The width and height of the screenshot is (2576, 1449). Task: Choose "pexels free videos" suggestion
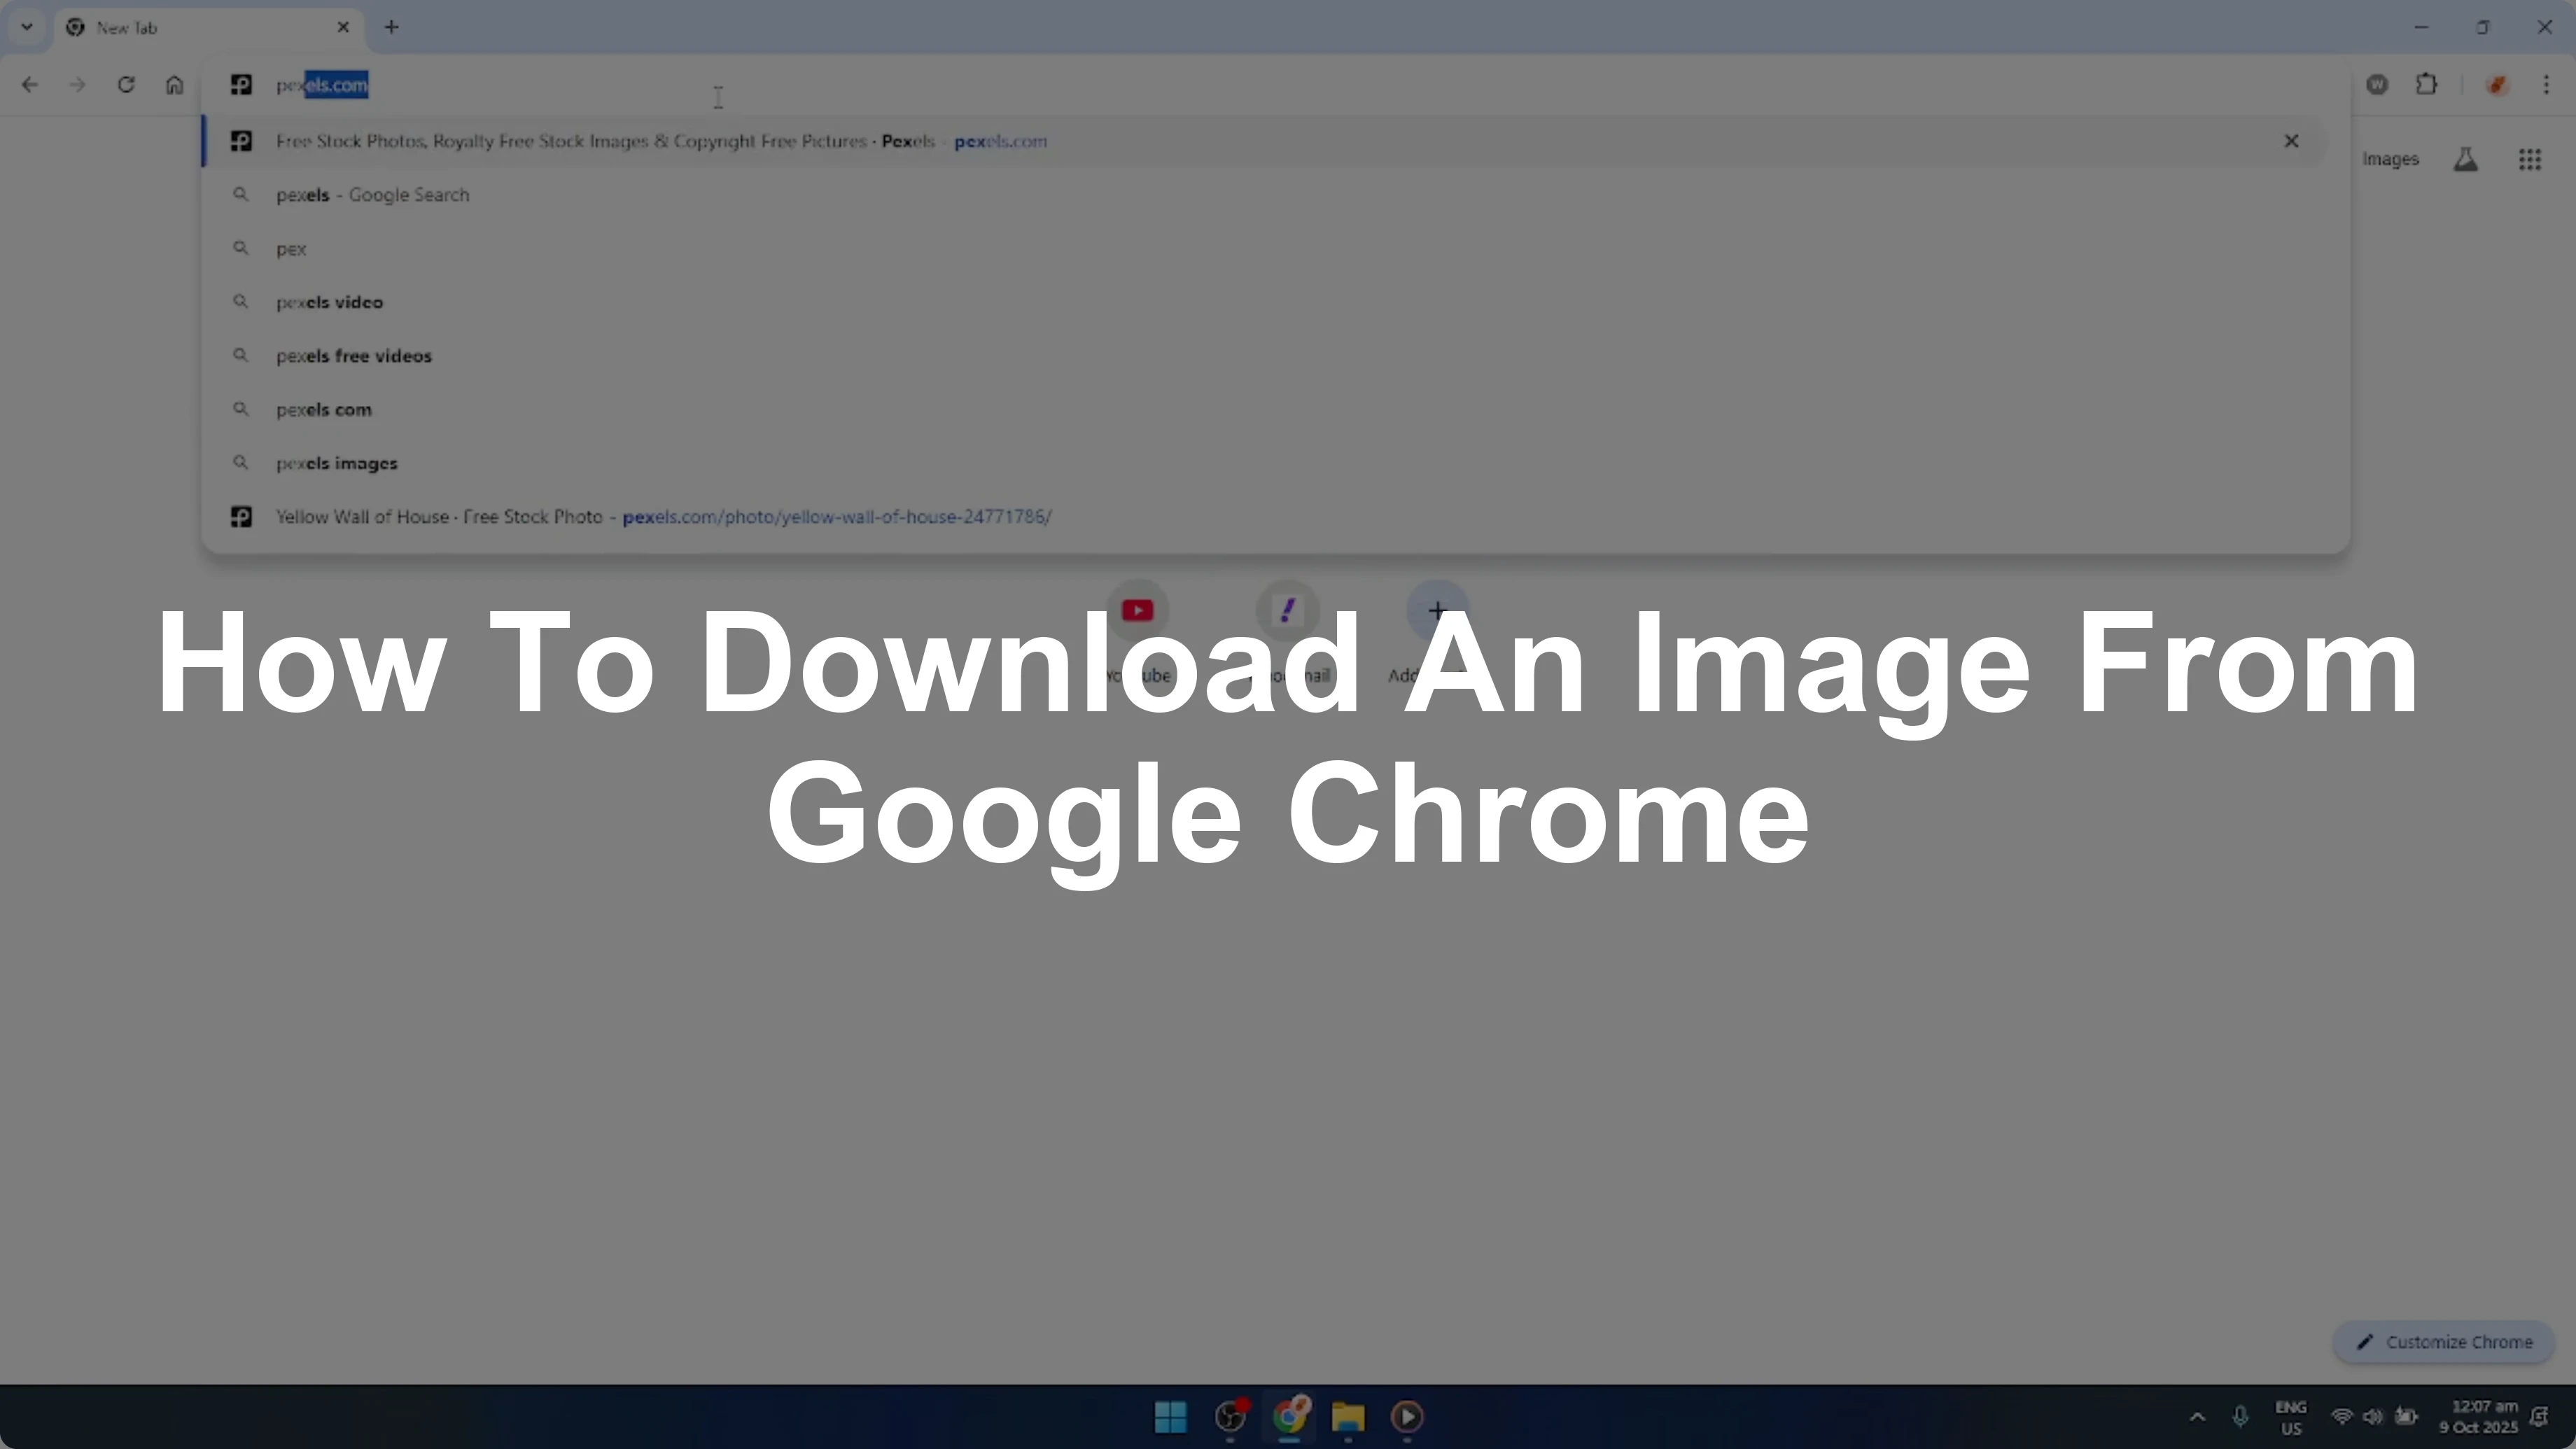(354, 356)
